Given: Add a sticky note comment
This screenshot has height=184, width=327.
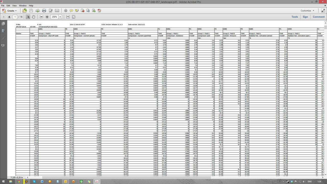Looking at the screenshot, I should pos(71,11).
